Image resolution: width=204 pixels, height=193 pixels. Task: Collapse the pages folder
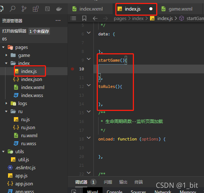coord(3,47)
